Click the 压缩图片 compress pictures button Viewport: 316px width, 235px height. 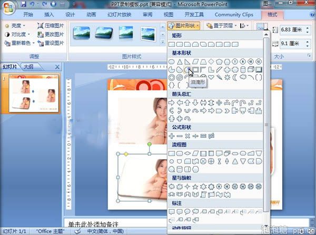[51, 26]
